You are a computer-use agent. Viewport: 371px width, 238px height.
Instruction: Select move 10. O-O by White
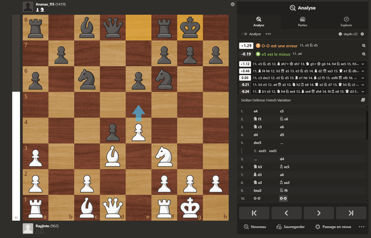(x=257, y=198)
